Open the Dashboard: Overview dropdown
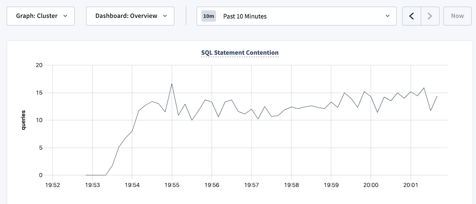Viewport: 476px width, 204px height. coord(130,16)
